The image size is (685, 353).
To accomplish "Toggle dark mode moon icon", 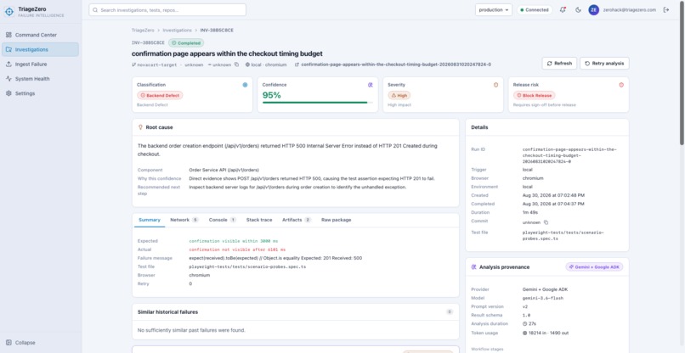I will pos(578,10).
